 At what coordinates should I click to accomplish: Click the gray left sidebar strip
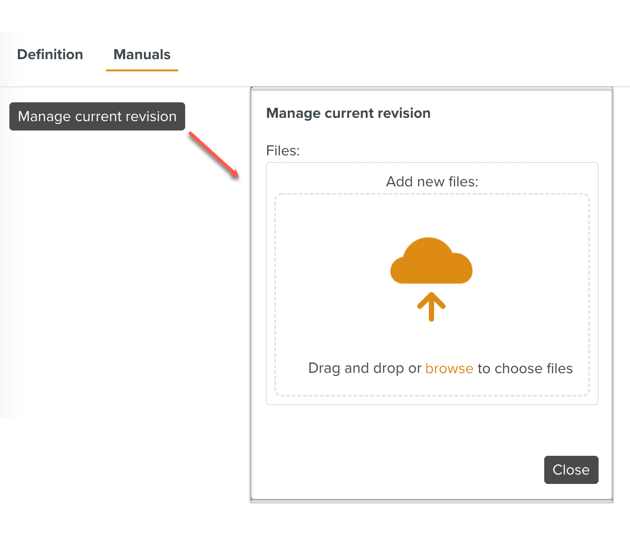click(8, 282)
